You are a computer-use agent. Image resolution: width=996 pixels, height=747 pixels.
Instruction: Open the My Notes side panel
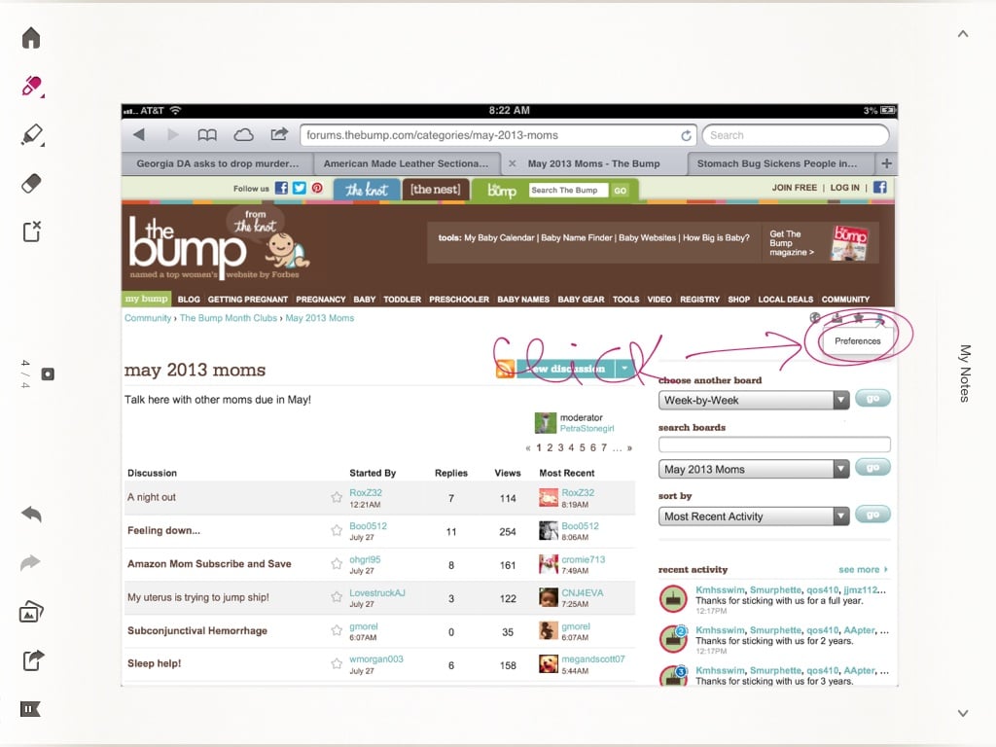[965, 373]
